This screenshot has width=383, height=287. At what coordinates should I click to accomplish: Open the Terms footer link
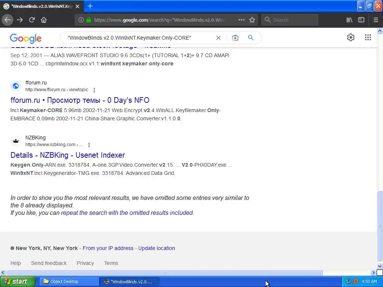click(x=111, y=263)
